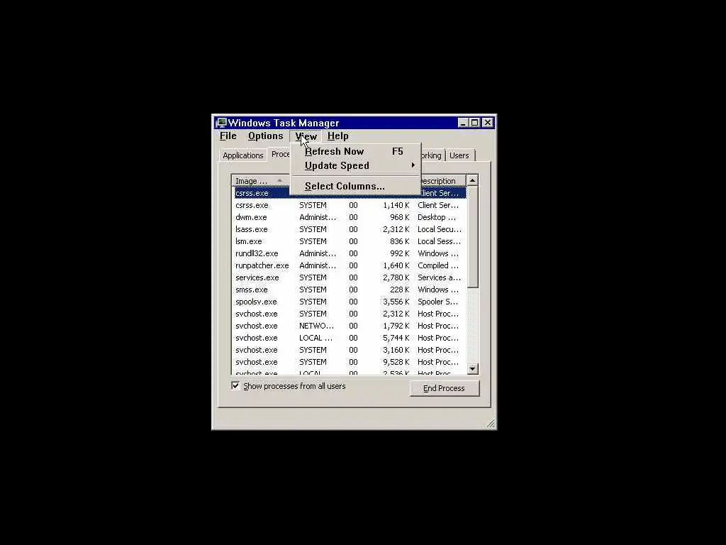
Task: Choose Refresh Now from View menu
Action: 355,152
